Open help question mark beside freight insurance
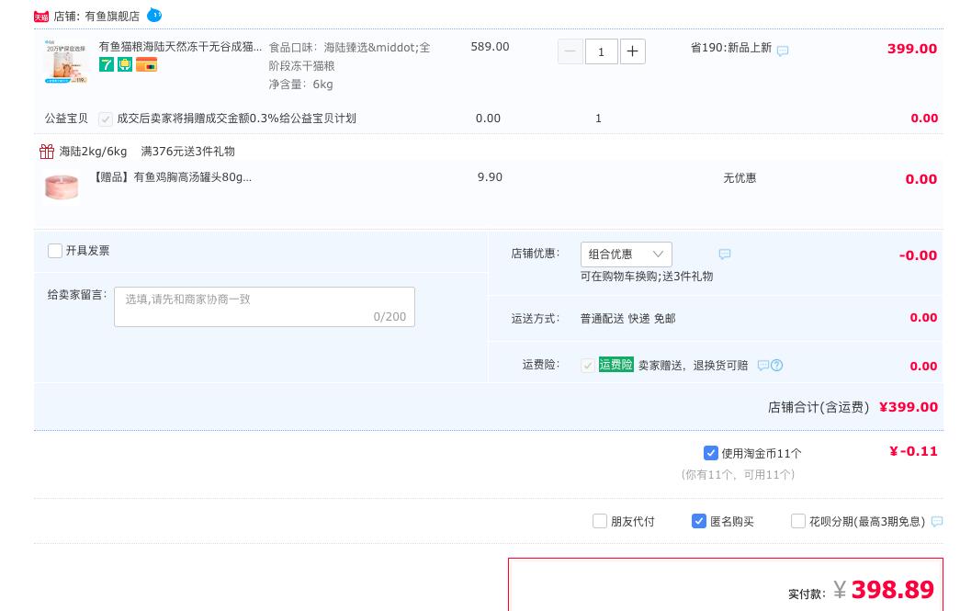The image size is (960, 611). point(778,366)
